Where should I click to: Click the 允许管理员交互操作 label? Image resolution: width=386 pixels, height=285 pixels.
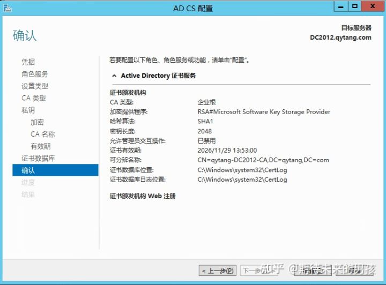point(138,141)
